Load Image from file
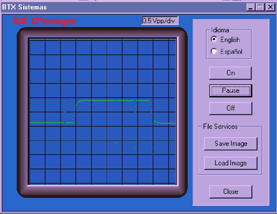277x214 pixels. 231,163
